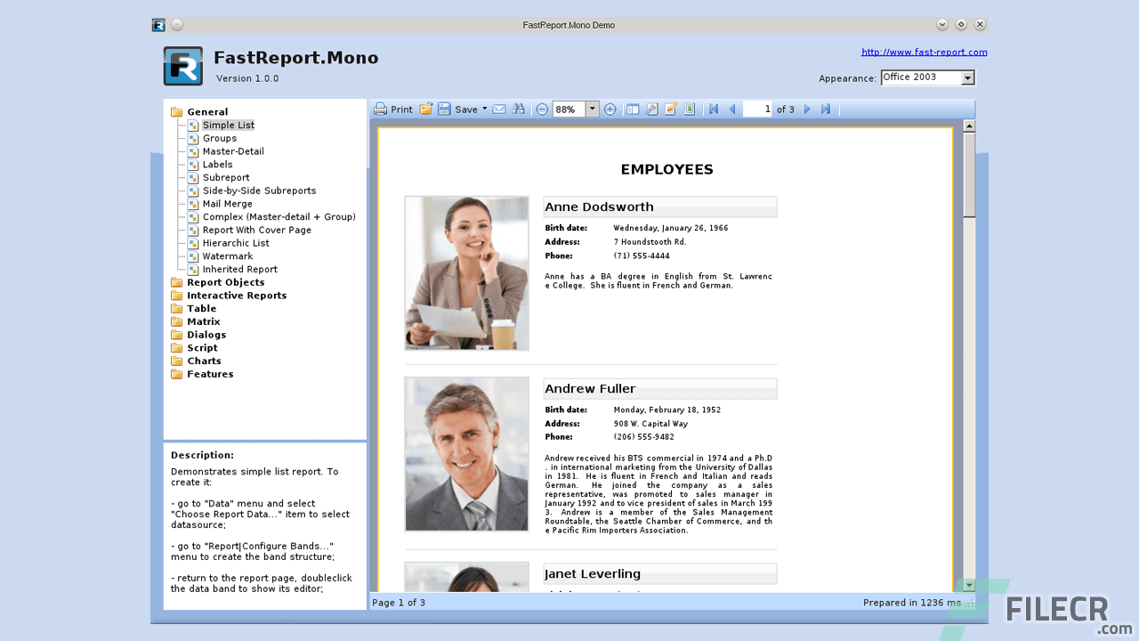1139x641 pixels.
Task: Click the page number input field
Action: pyautogui.click(x=757, y=110)
